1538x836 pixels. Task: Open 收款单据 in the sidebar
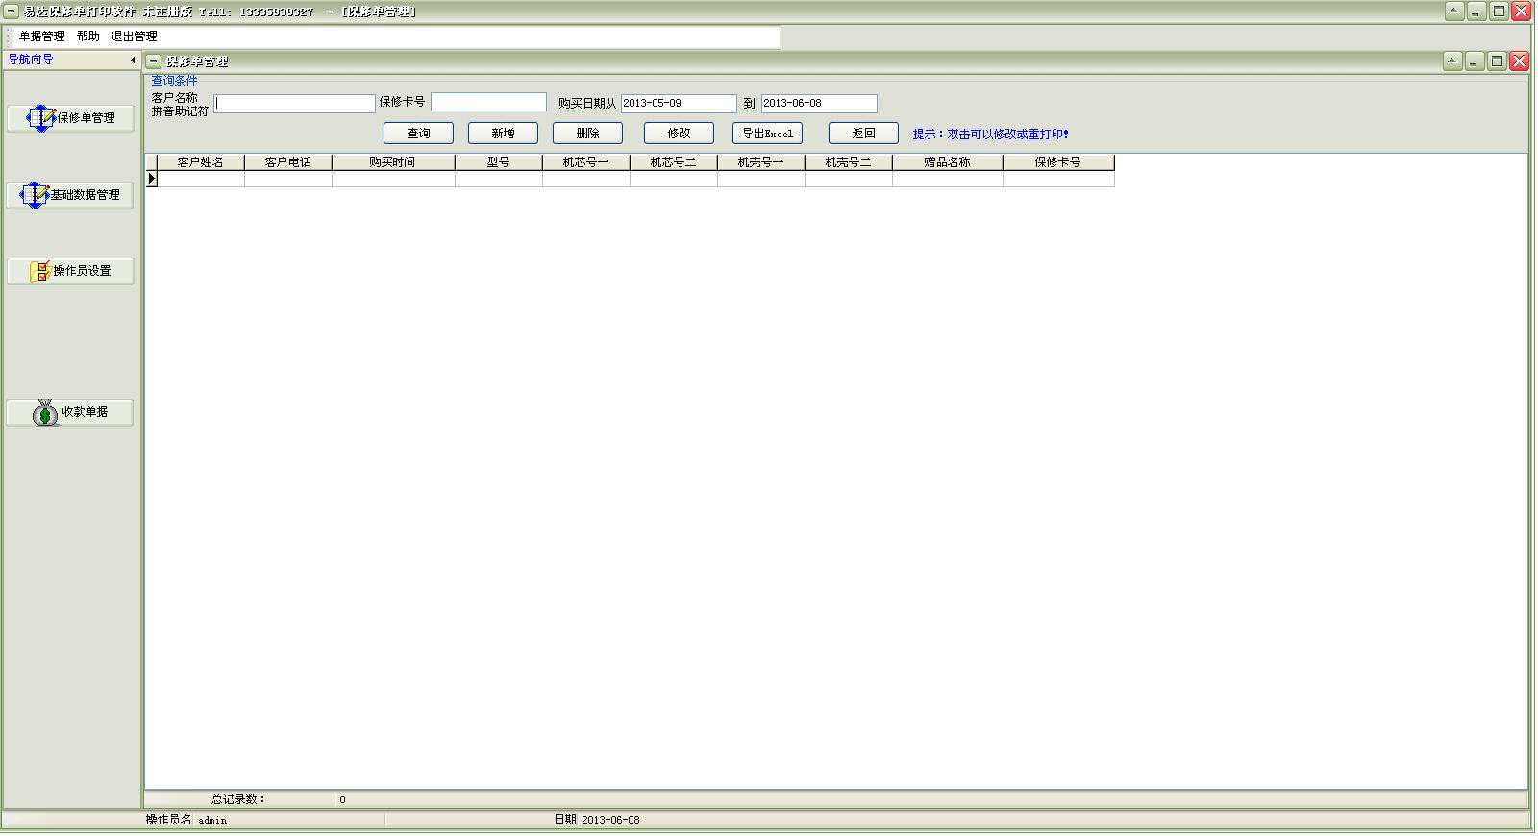pos(70,412)
